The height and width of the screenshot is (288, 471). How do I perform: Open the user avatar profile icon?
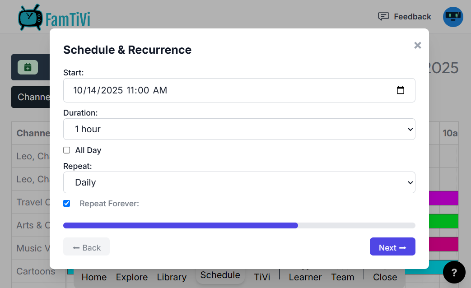[453, 17]
